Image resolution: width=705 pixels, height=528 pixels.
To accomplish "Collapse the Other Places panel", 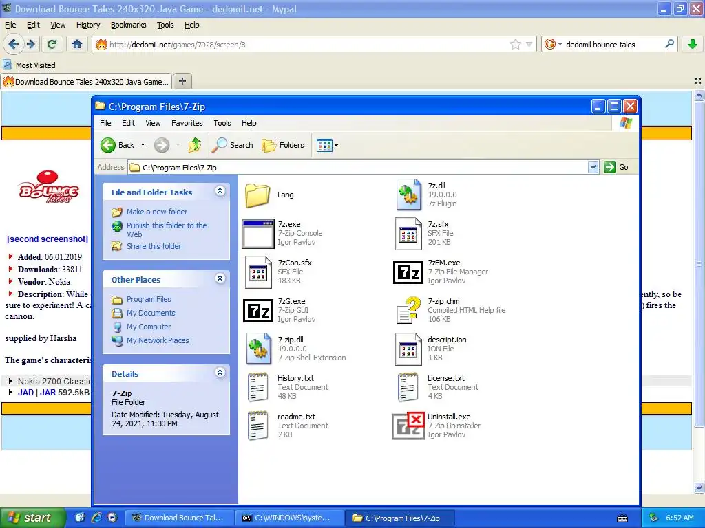I will (x=220, y=278).
